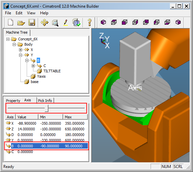
Task: Click the machine check icon with green checkmark
Action: coord(76,22)
